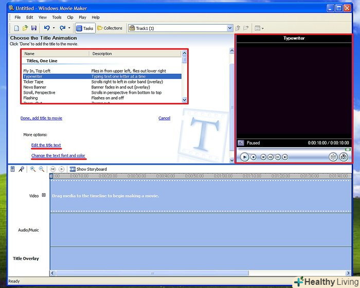
Task: Open the Undo history dropdown arrow
Action: click(x=53, y=28)
